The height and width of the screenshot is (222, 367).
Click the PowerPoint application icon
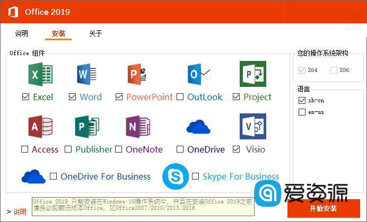137,74
